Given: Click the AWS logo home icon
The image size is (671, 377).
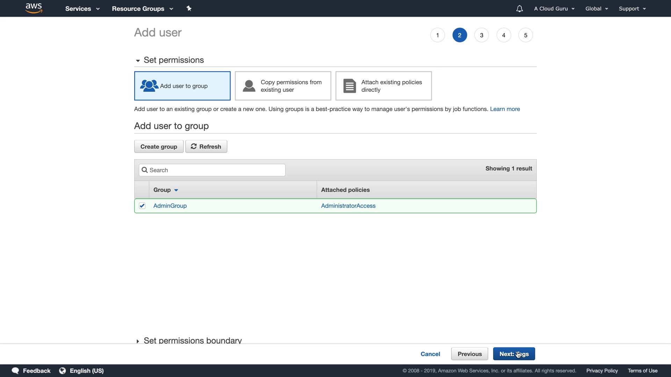Looking at the screenshot, I should coord(34,8).
